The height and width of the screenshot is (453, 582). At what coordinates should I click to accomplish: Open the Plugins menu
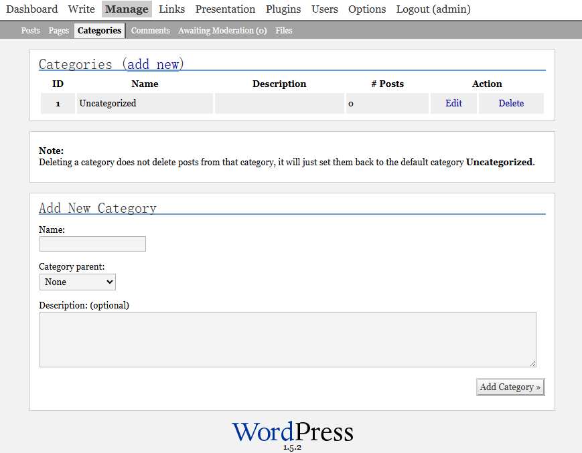[283, 9]
